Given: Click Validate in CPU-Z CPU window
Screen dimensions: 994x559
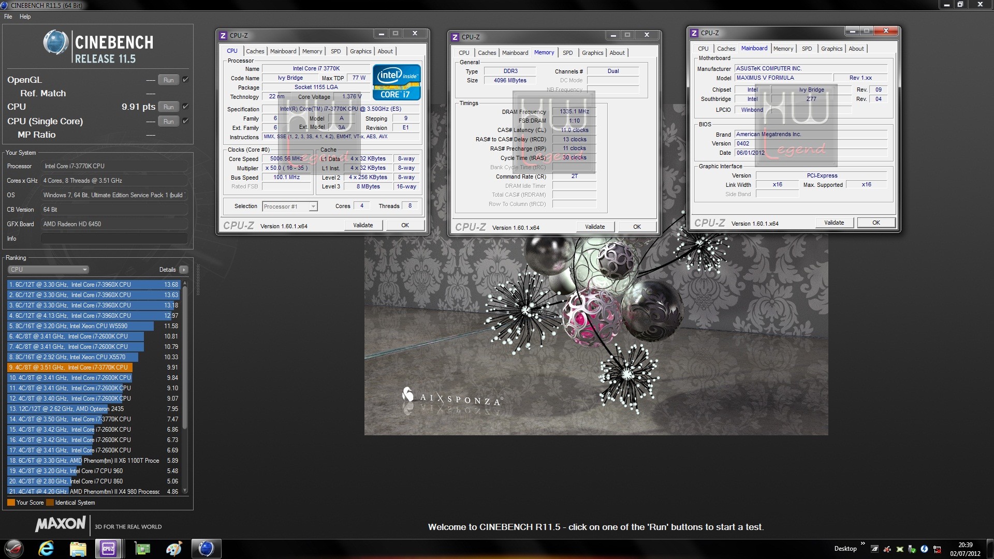Looking at the screenshot, I should coord(363,225).
